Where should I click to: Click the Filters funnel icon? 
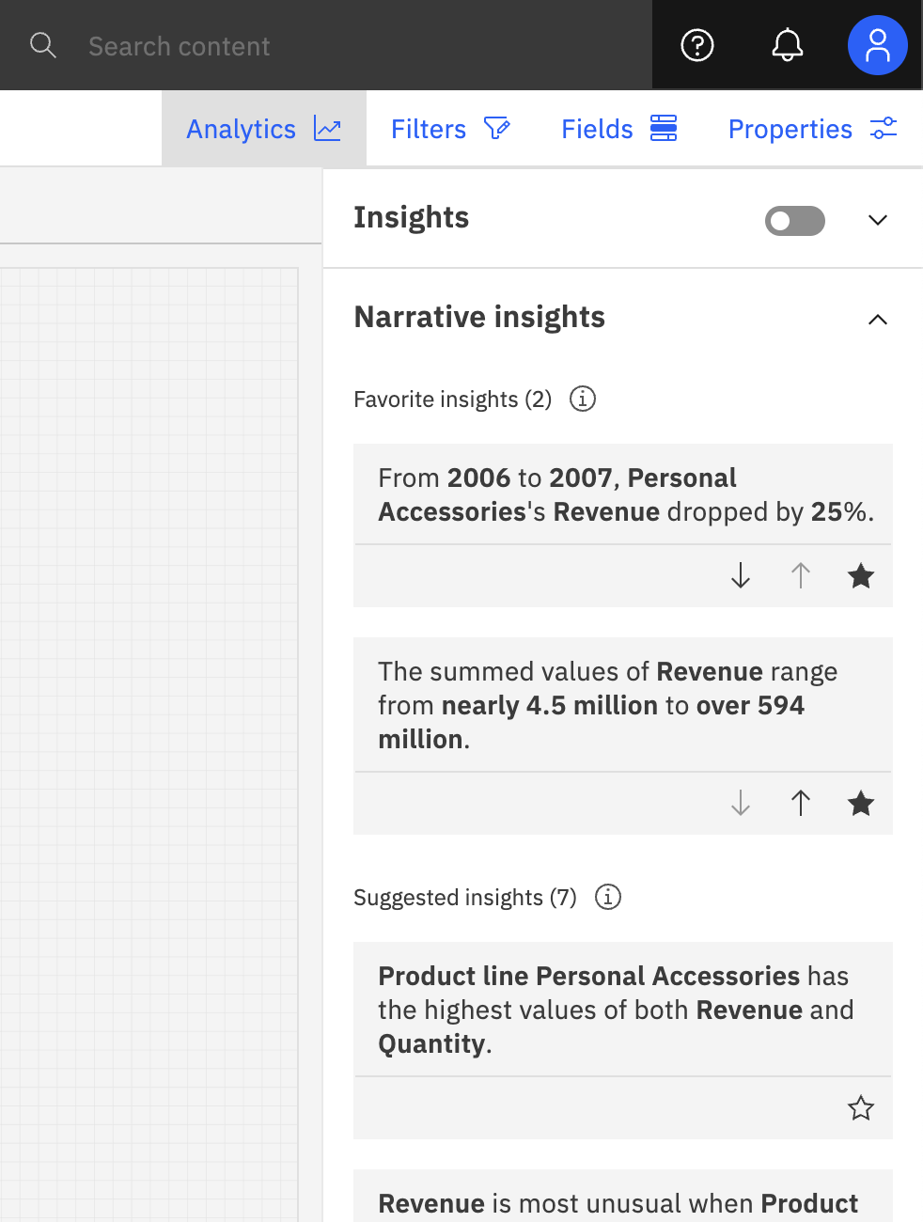point(497,128)
